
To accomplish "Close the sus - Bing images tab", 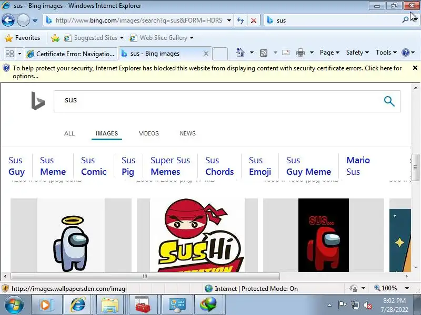I will coord(206,54).
